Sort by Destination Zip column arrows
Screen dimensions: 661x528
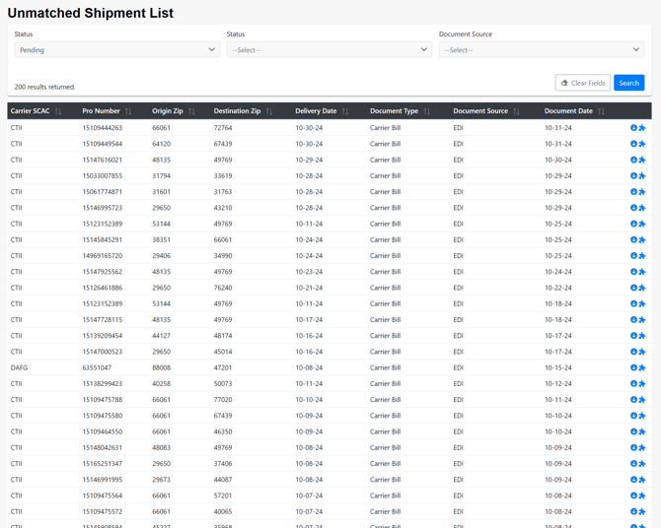(x=269, y=111)
